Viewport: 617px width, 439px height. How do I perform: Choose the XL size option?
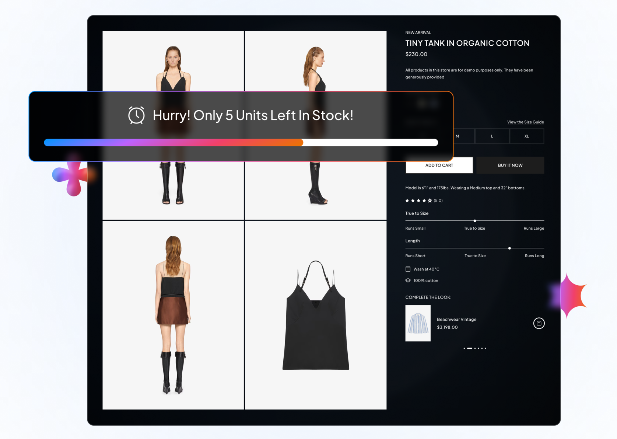pyautogui.click(x=526, y=136)
